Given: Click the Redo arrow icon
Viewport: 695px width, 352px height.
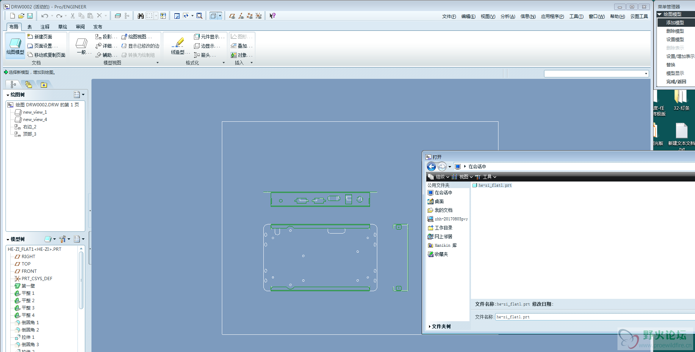Looking at the screenshot, I should pos(59,16).
